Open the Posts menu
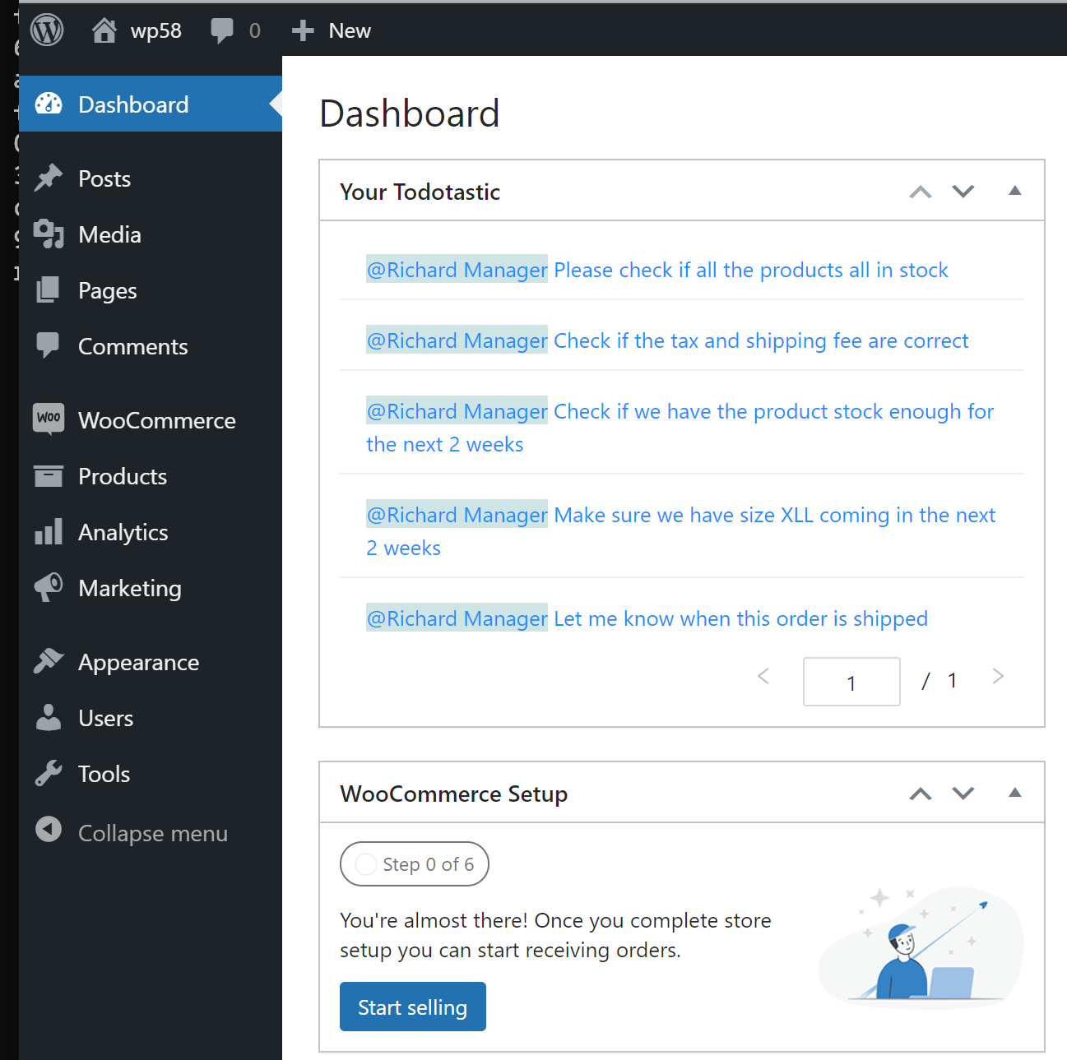 pyautogui.click(x=104, y=178)
